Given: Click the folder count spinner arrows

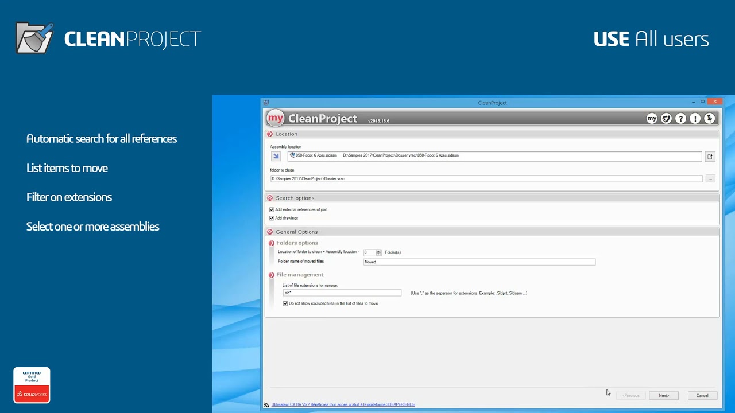Looking at the screenshot, I should [x=378, y=252].
